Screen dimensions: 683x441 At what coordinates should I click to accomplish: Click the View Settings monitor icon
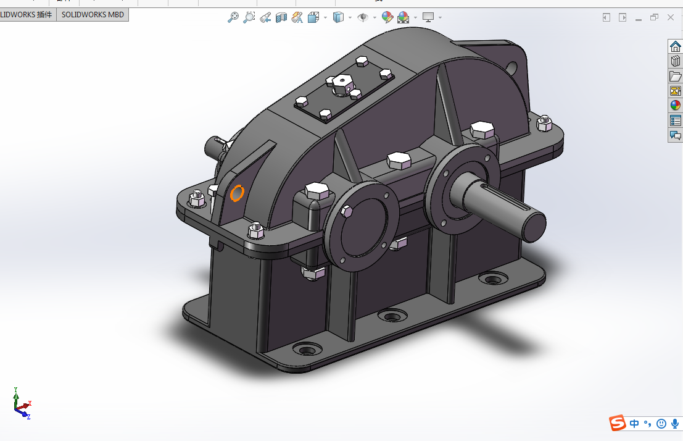point(428,17)
